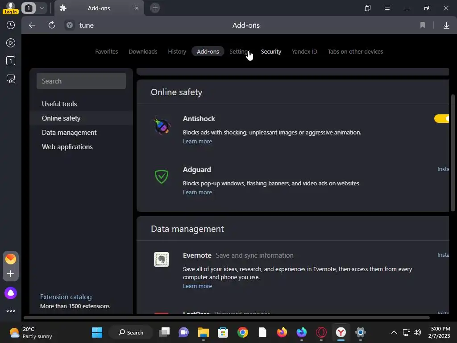This screenshot has width=457, height=343.
Task: Click the Antishock extension icon
Action: [162, 126]
